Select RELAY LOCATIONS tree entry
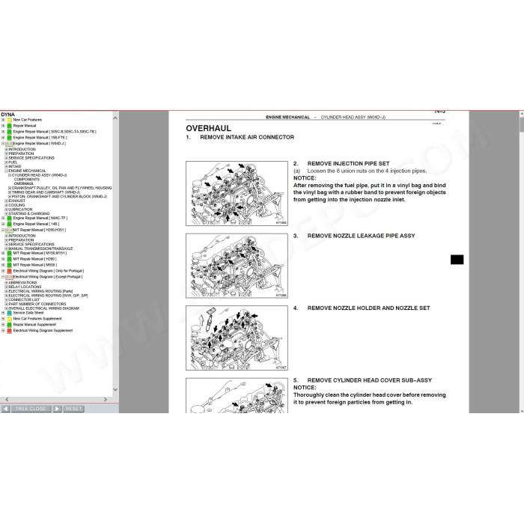The height and width of the screenshot is (524, 524). point(25,287)
